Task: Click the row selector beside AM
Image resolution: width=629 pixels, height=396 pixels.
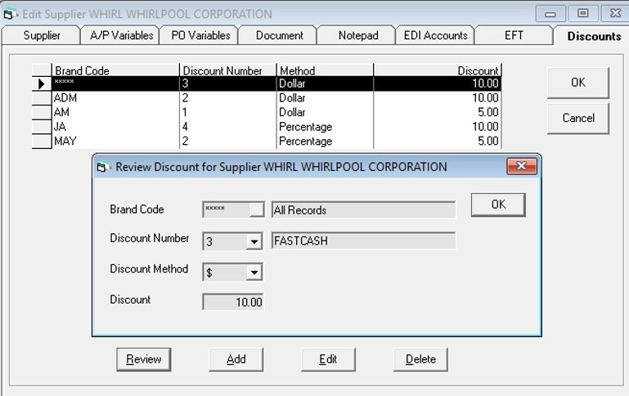Action: [42, 112]
